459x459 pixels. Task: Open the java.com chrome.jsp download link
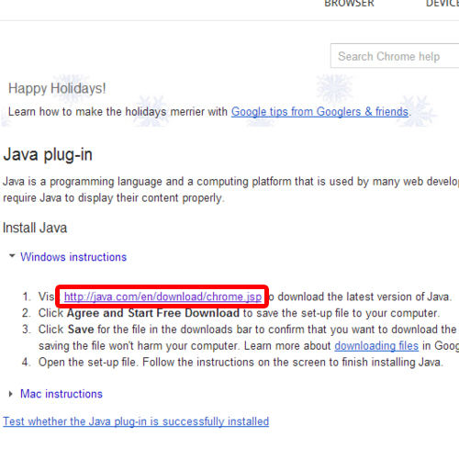click(x=162, y=297)
